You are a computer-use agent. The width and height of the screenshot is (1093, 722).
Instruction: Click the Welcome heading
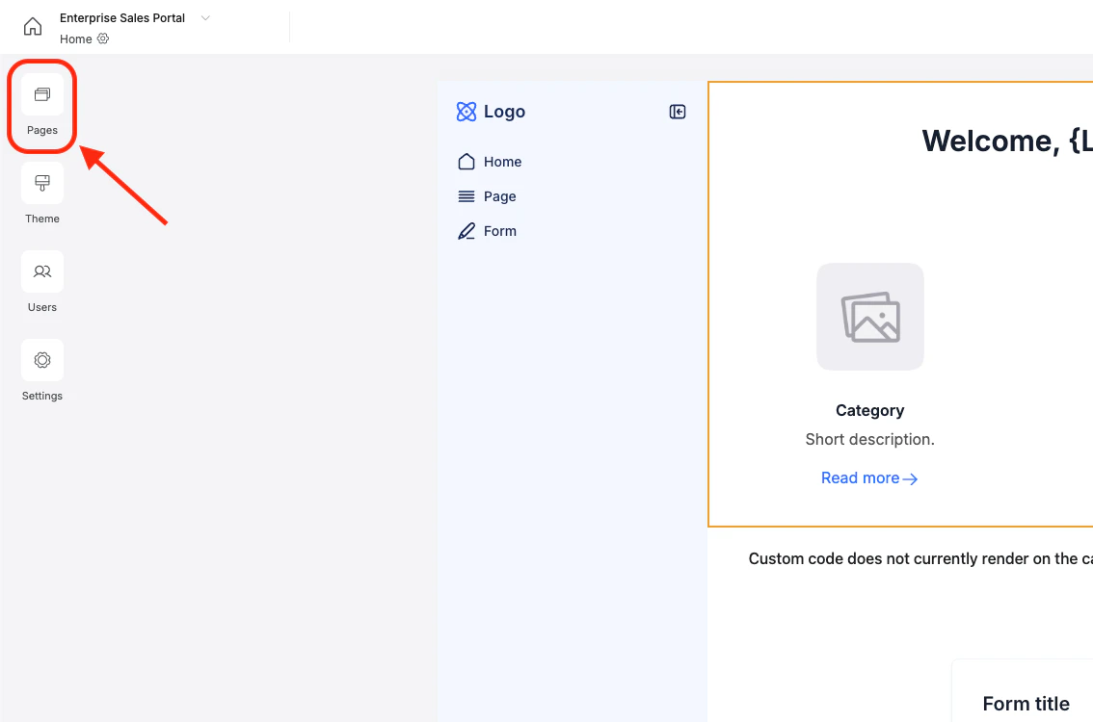tap(1007, 141)
